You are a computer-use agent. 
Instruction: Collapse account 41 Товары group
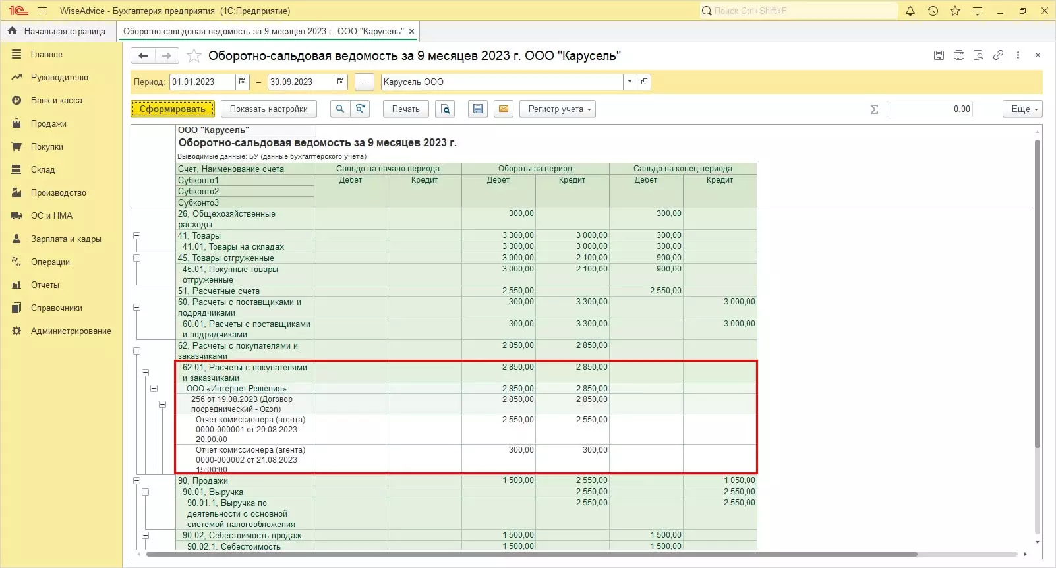[137, 236]
